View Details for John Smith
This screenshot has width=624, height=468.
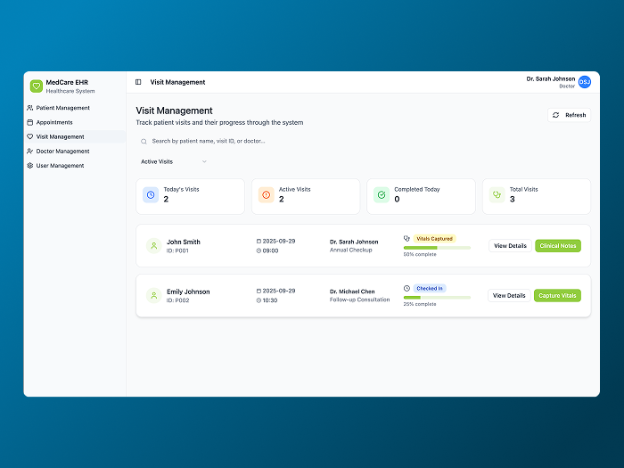510,246
